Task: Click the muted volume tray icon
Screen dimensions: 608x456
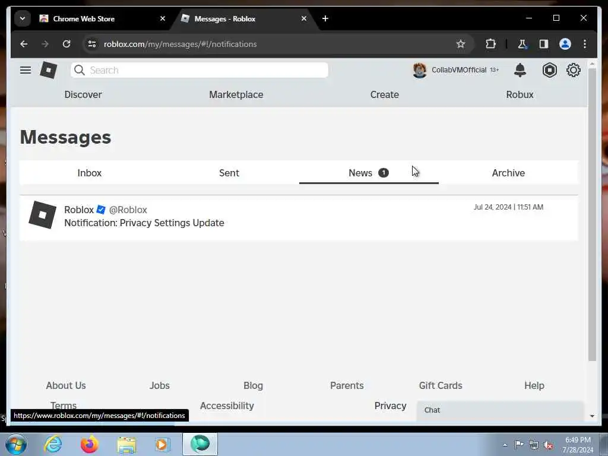Action: (x=548, y=445)
